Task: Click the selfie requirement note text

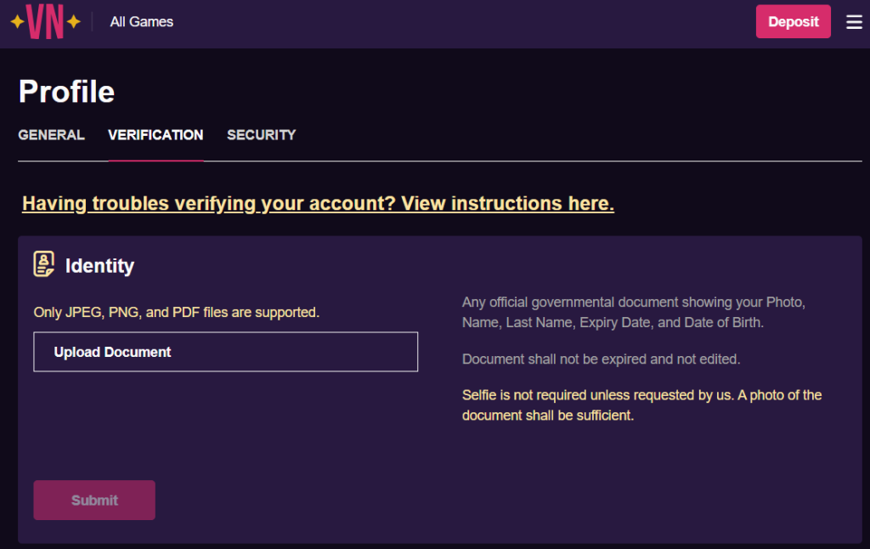Action: [x=641, y=405]
